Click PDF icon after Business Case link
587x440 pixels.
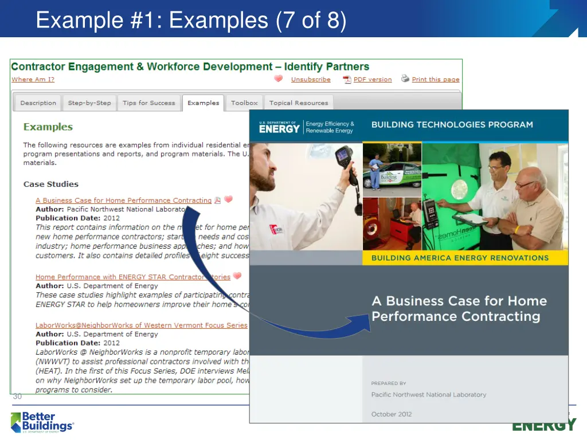point(217,200)
